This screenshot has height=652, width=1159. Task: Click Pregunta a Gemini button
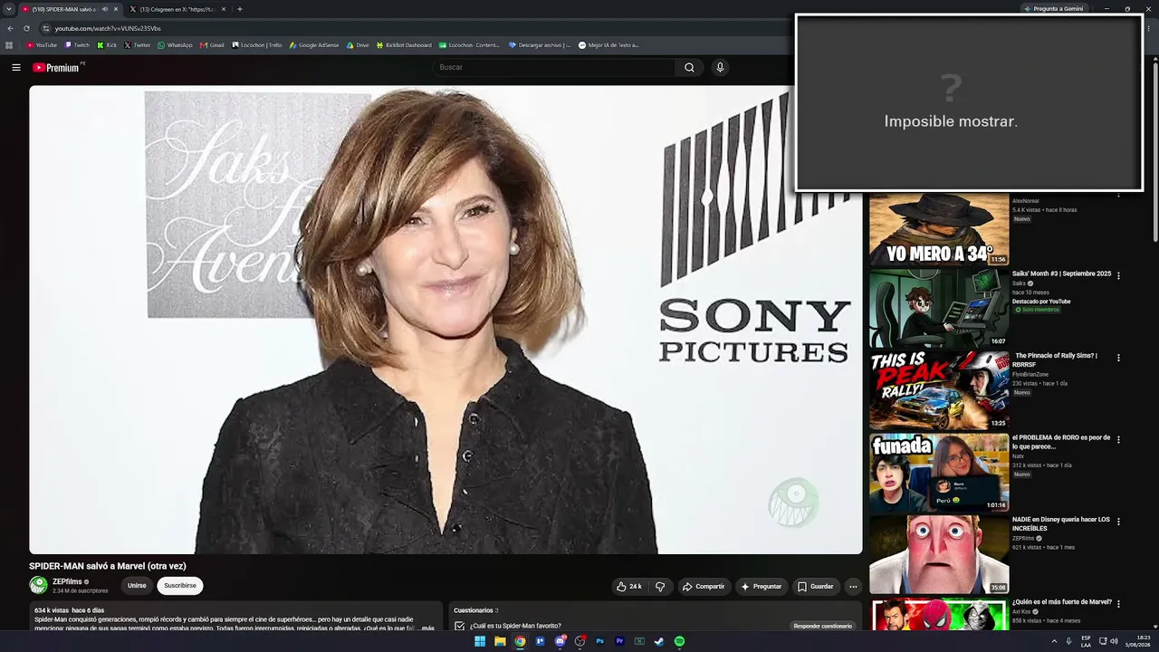click(1053, 9)
